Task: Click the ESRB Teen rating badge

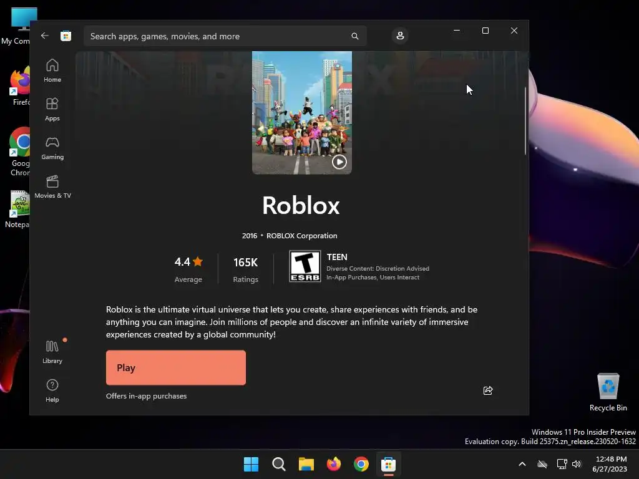Action: 305,266
